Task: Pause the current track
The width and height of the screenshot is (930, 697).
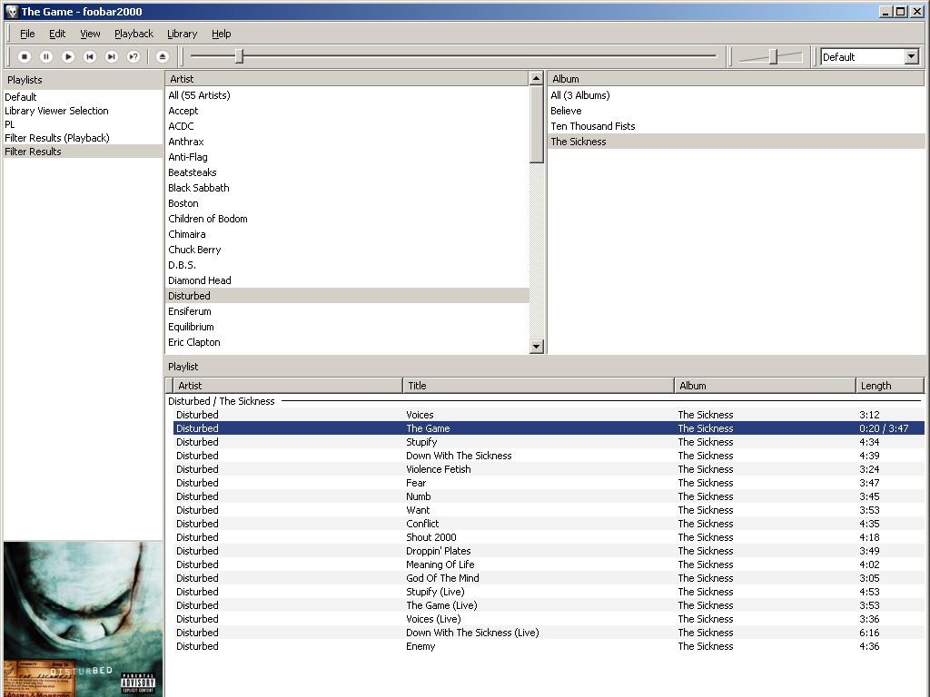Action: (x=46, y=56)
